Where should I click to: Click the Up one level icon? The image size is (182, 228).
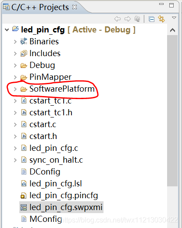pos(137,19)
